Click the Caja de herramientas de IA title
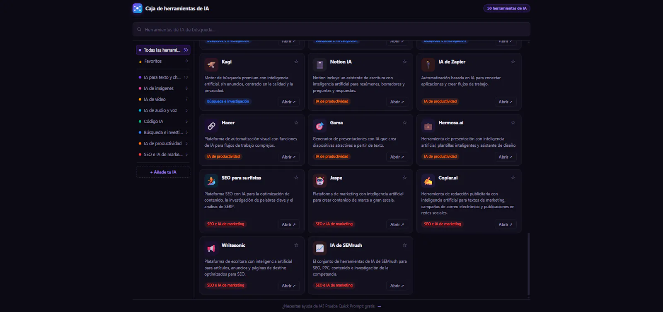The image size is (663, 312). [177, 8]
